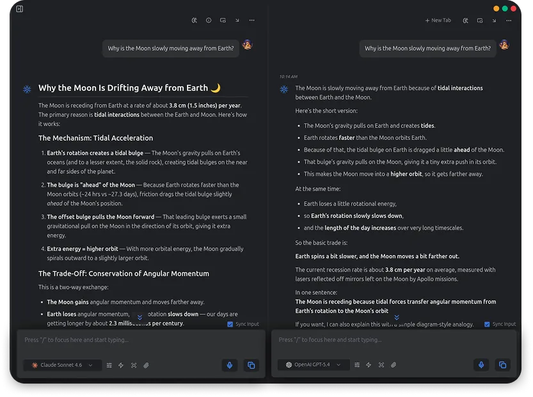Viewport: 533px width, 397px height.
Task: Open the settings sliders icon in left input bar
Action: pyautogui.click(x=109, y=366)
